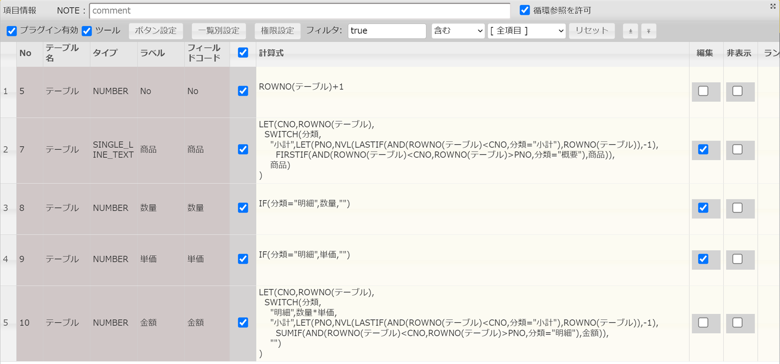Image resolution: width=780 pixels, height=364 pixels.
Task: Click the upload arrow icon button
Action: (648, 31)
